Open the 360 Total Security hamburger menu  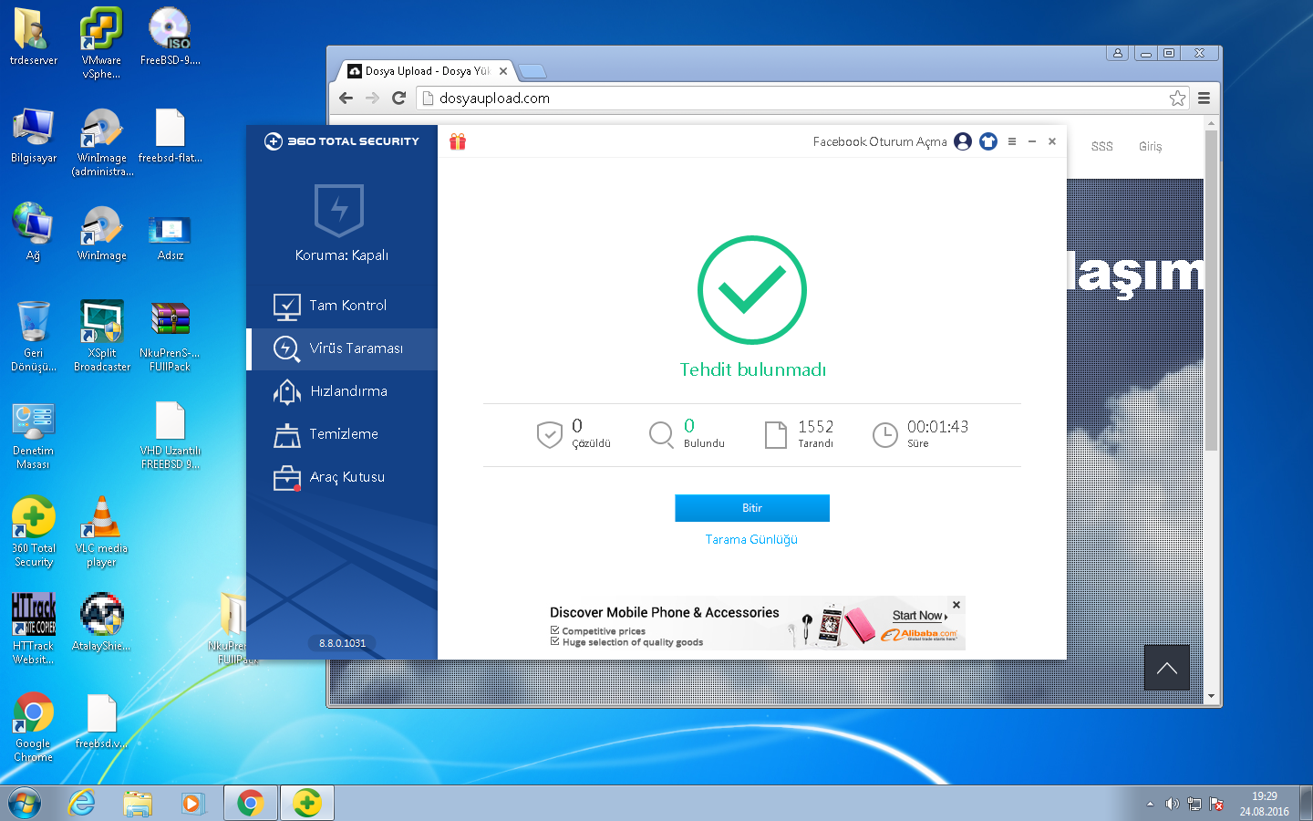(1012, 141)
